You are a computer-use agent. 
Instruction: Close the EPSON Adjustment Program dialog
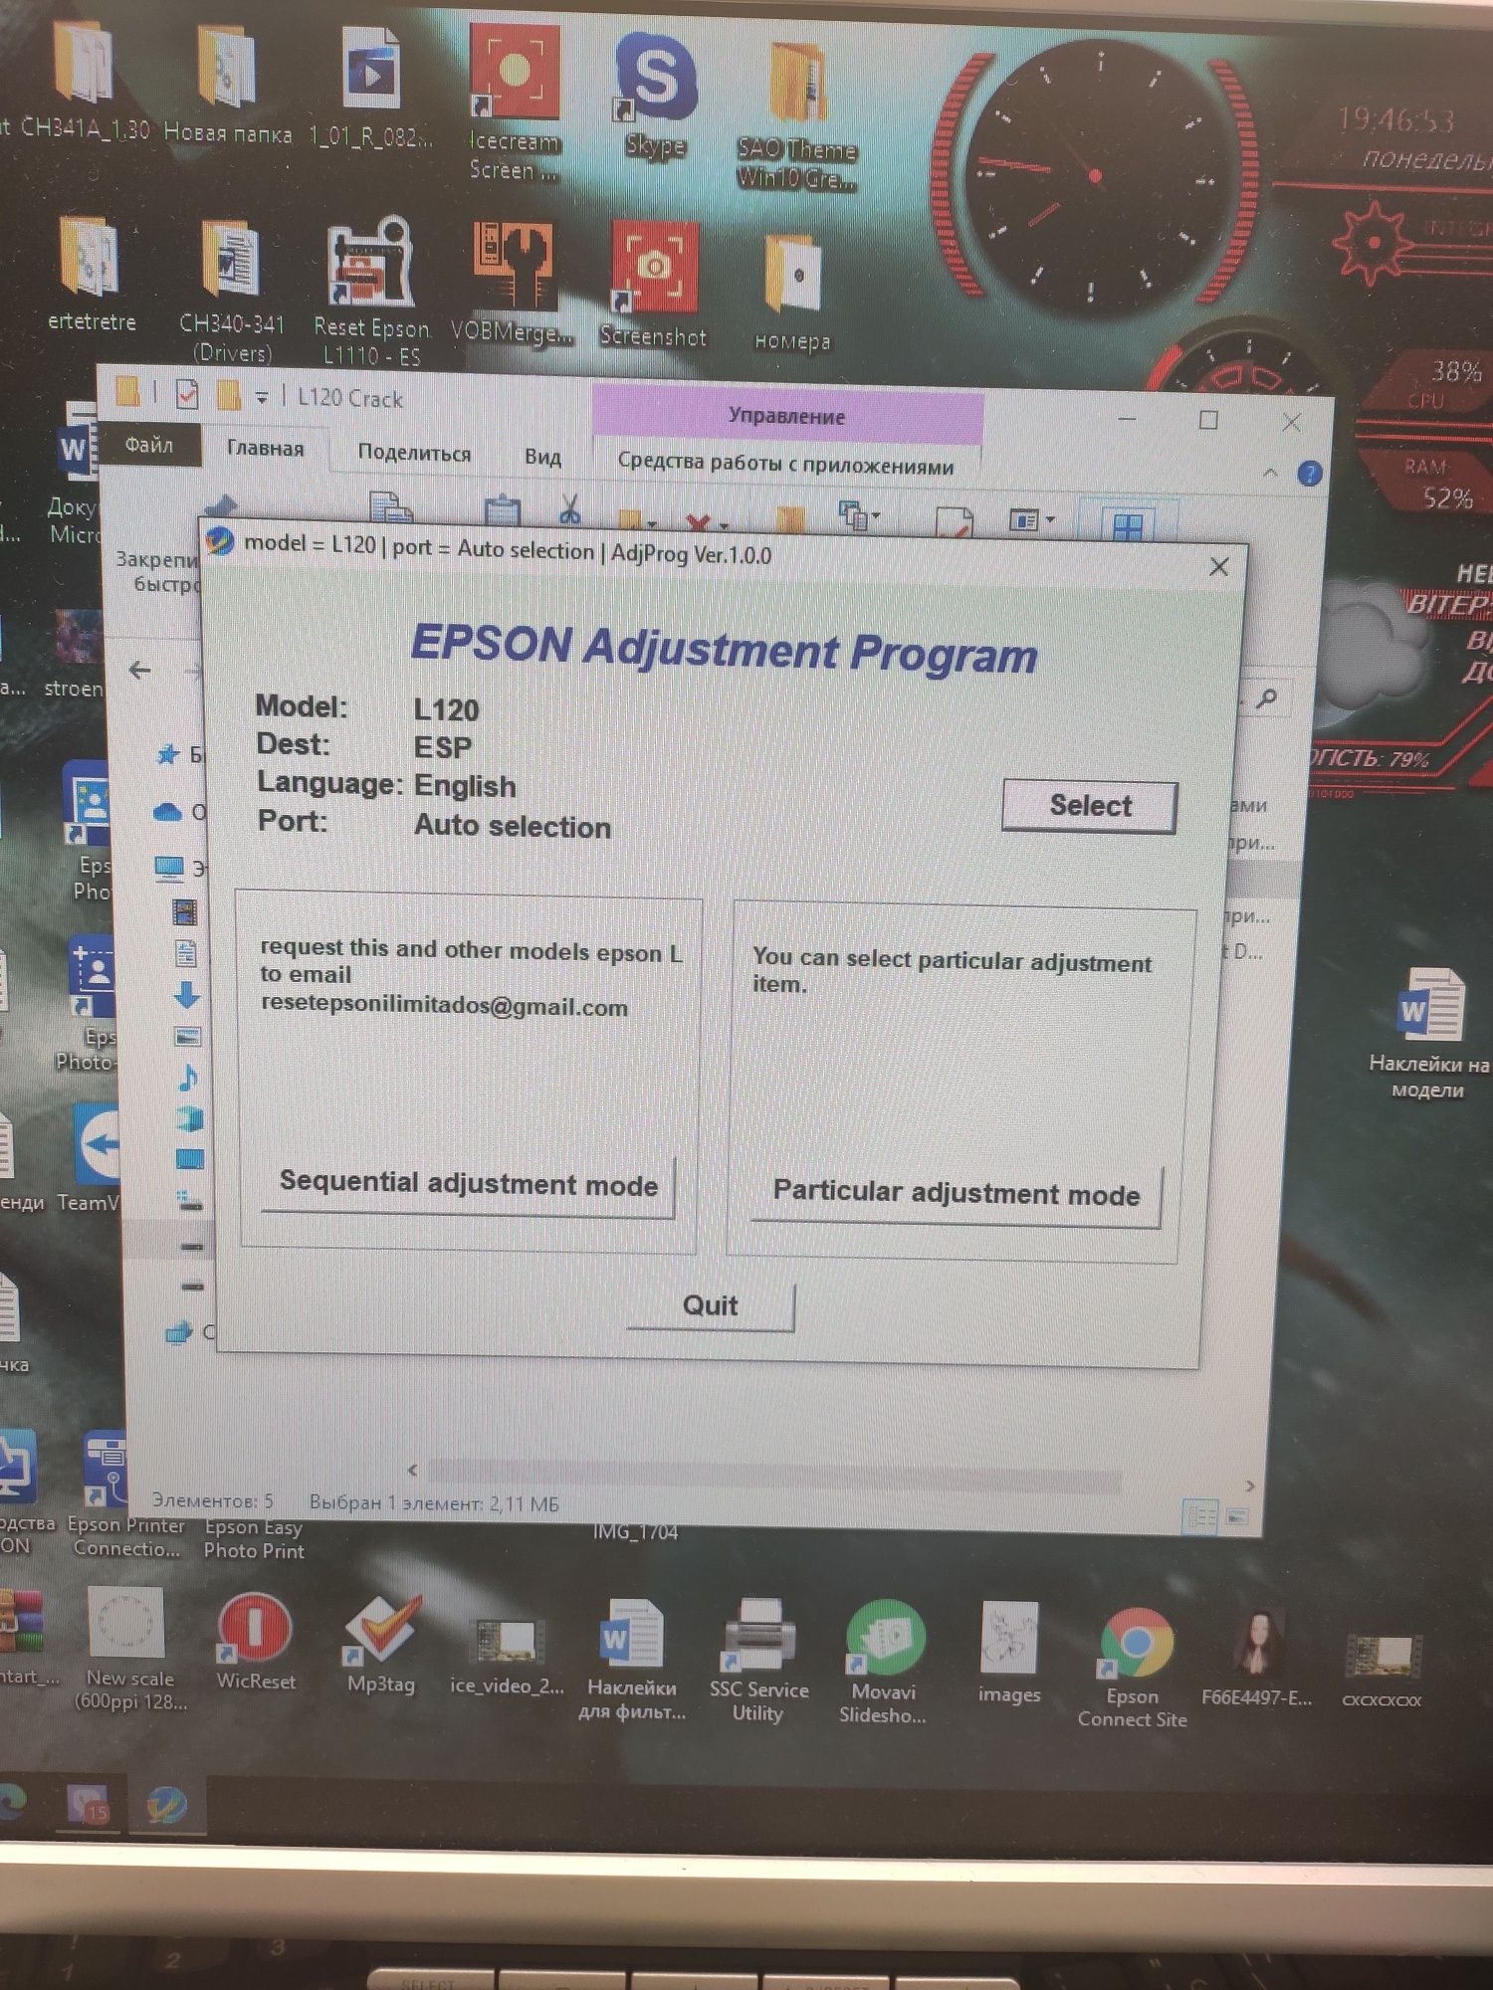coord(1218,567)
